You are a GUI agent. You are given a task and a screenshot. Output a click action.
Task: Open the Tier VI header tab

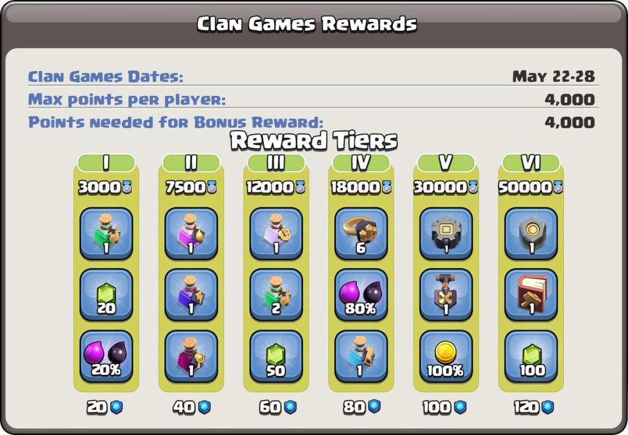tap(530, 163)
